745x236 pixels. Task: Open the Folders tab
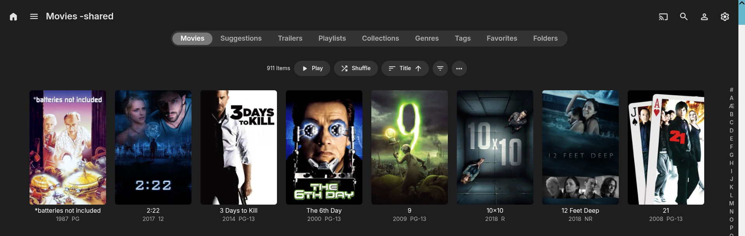545,38
